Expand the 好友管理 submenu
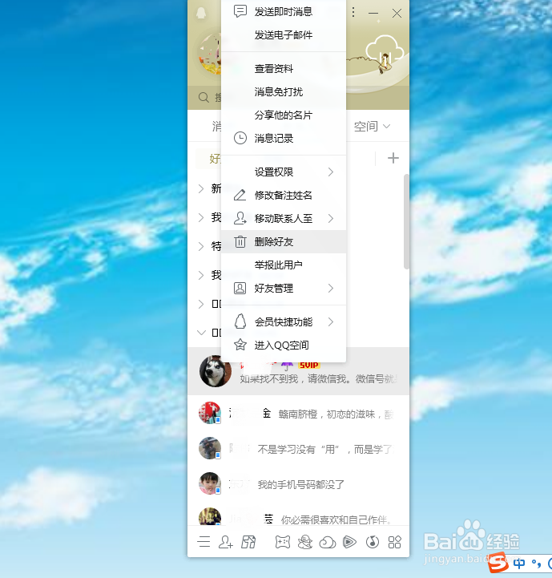 284,288
